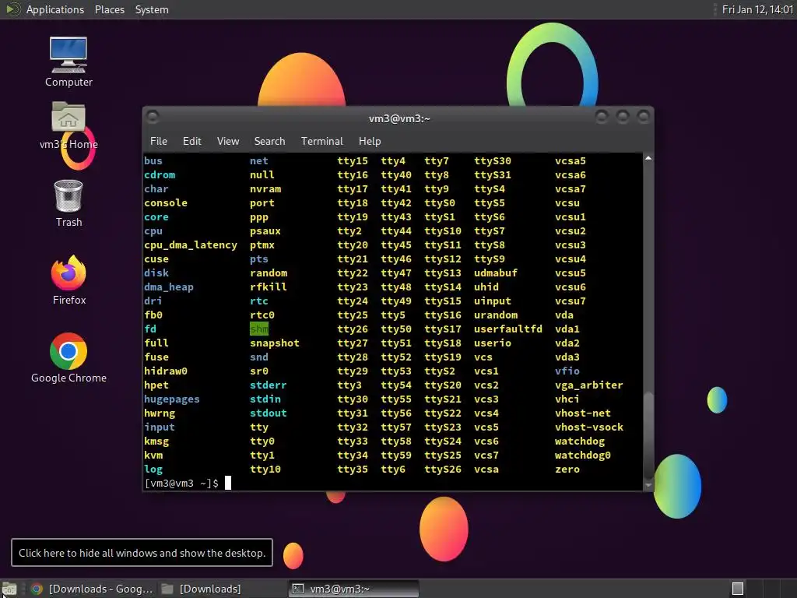Screen dimensions: 797x598
Task: Click the vm3@vm3:~ taskbar button
Action: point(354,589)
